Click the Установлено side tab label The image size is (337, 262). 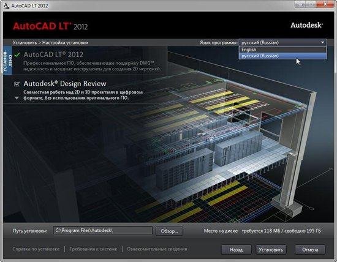click(7, 61)
